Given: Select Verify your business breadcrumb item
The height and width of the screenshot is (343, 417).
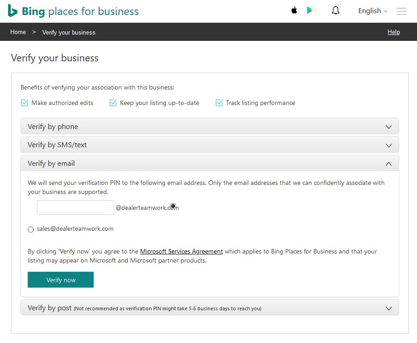Looking at the screenshot, I should point(69,32).
